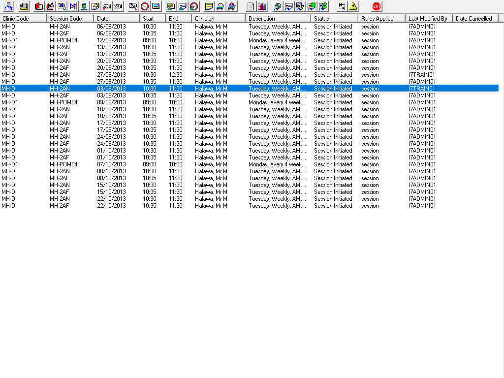Select the MH-POM04 row dated 09/09/2013
The height and width of the screenshot is (378, 504).
tap(250, 102)
